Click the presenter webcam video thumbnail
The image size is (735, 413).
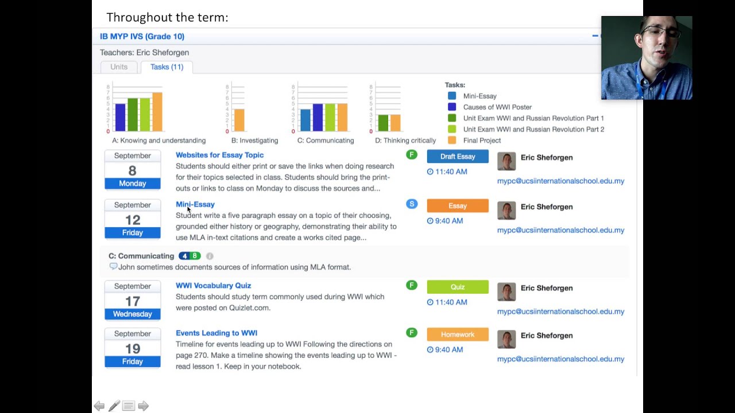pos(647,58)
